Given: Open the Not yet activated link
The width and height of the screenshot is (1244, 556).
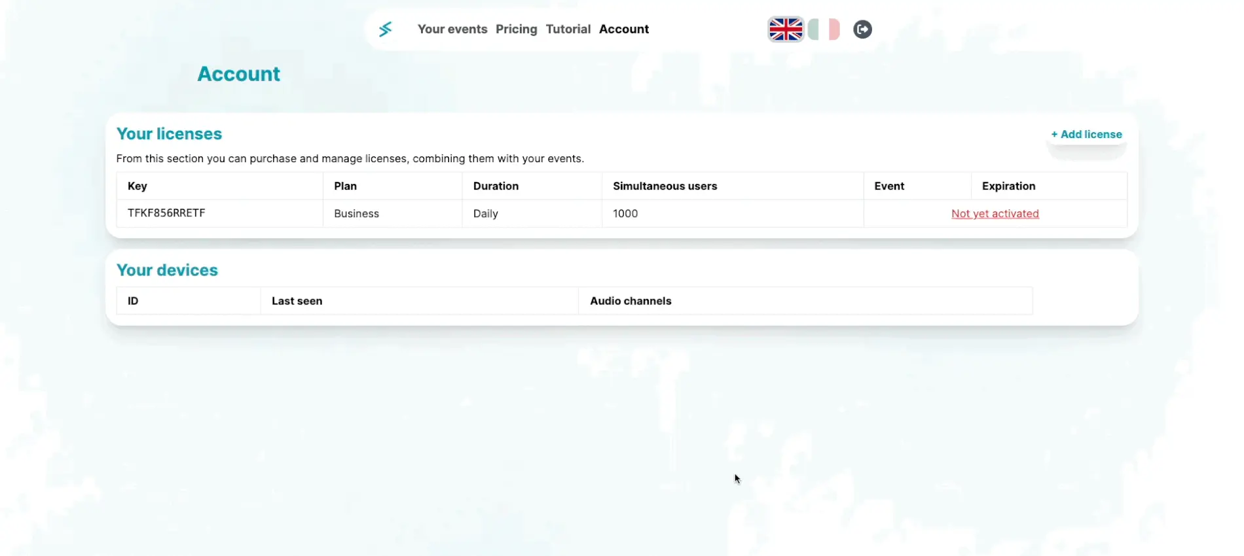Looking at the screenshot, I should [x=995, y=214].
